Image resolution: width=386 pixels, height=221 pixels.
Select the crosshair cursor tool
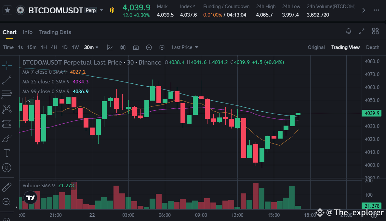pyautogui.click(x=7, y=65)
